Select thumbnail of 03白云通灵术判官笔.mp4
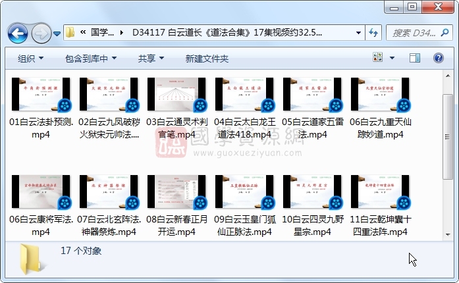 [176, 95]
